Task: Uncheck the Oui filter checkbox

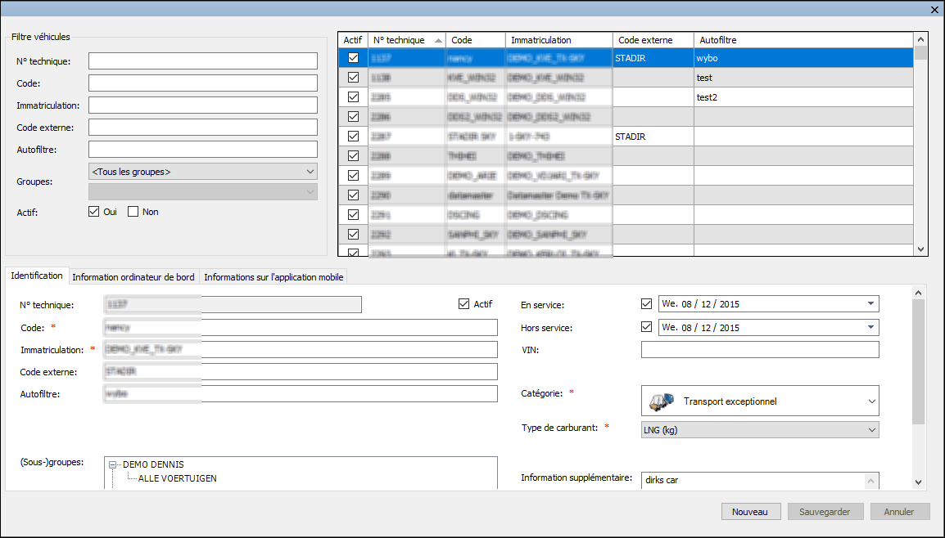Action: coord(94,212)
